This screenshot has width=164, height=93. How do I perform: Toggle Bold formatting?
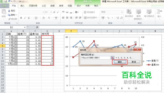point(21,18)
